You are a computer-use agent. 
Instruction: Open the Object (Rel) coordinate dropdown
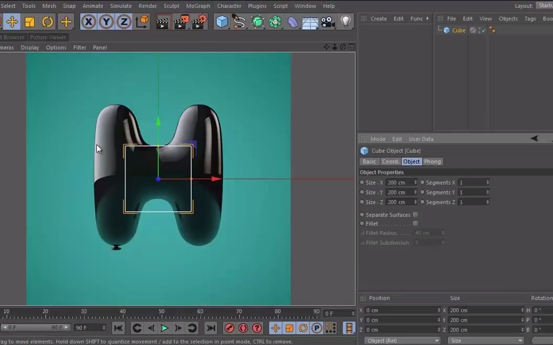[x=402, y=340]
